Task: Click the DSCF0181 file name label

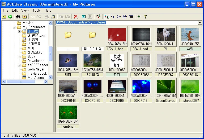Action: 141,101
